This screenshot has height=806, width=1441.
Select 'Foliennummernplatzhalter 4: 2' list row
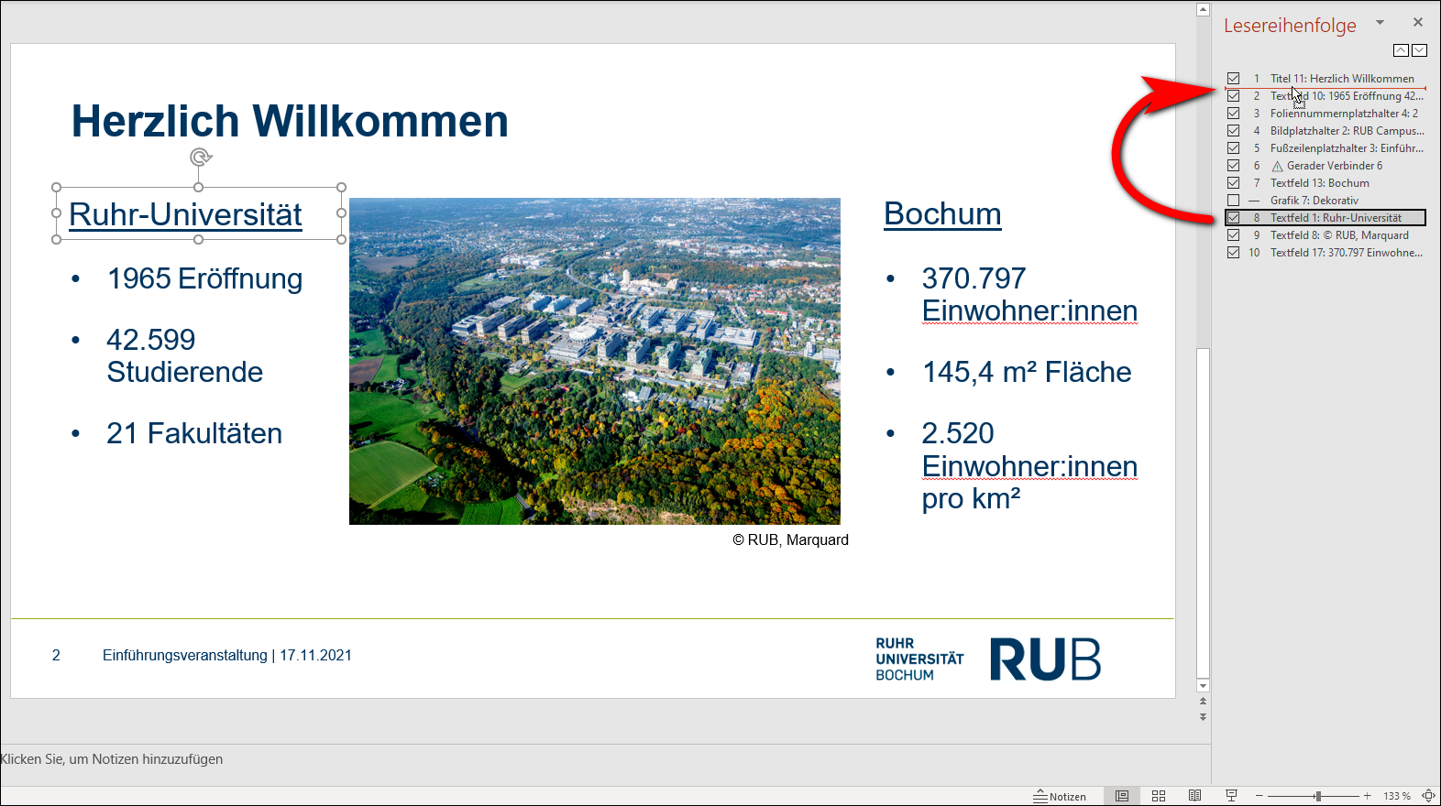1325,114
